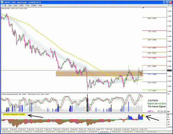Viewport: 173px width, 134px height.
Task: Select the EURUSD,M15 price info text
Action: [14, 9]
